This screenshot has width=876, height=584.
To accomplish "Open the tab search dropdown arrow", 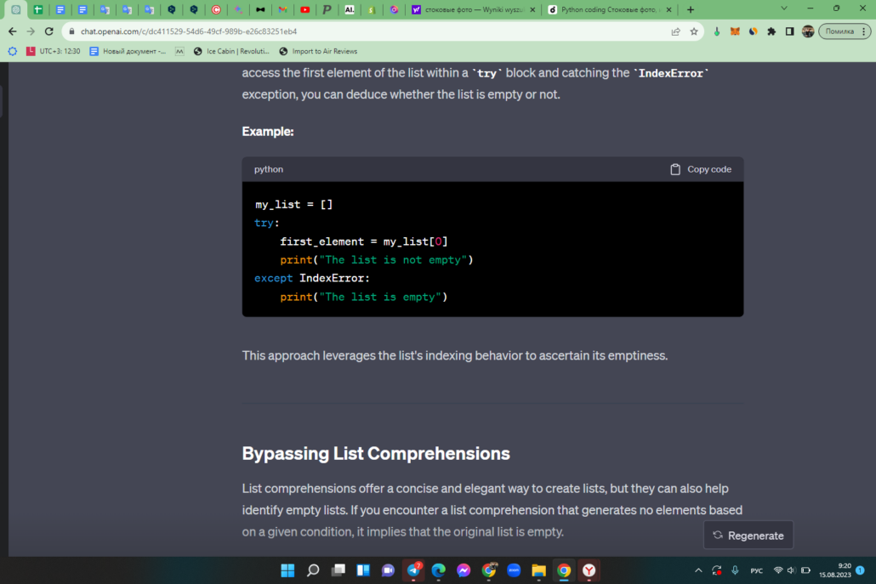I will (784, 9).
